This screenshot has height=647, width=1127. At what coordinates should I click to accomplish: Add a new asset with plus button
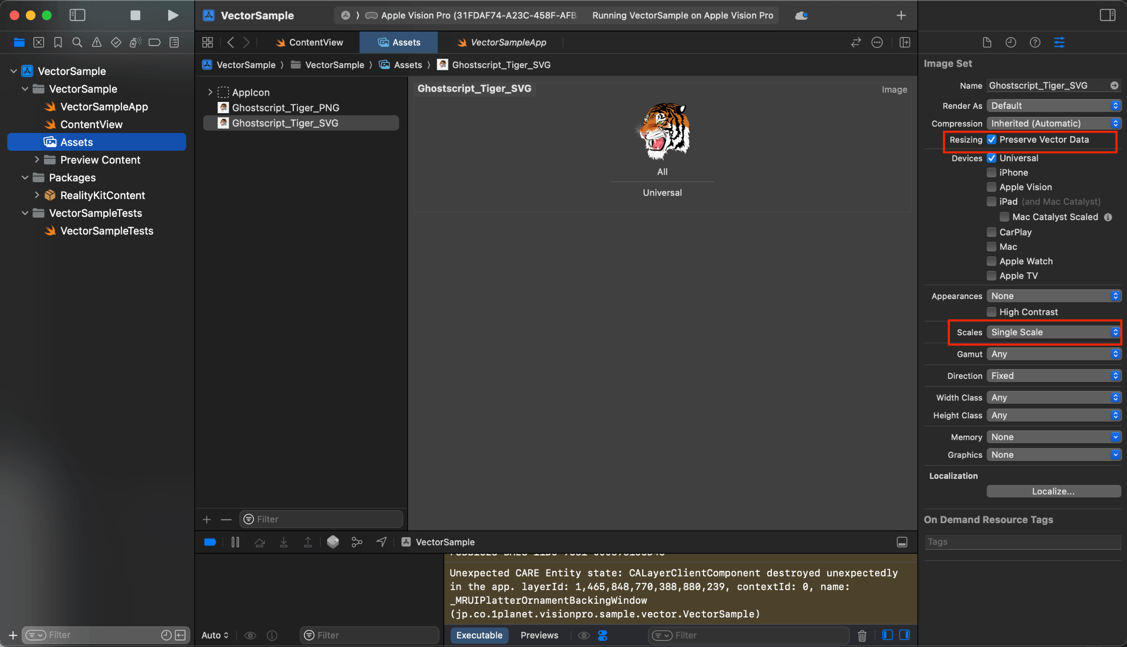(207, 520)
